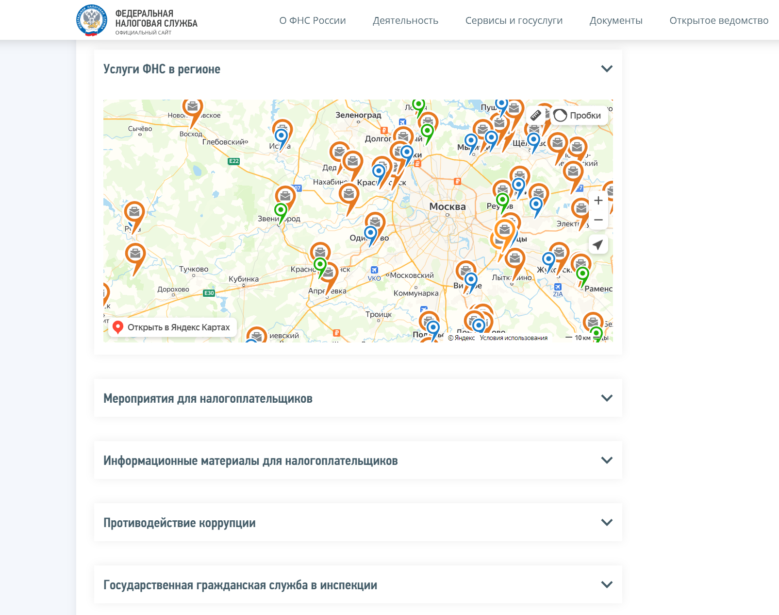Viewport: 779px width, 615px height.
Task: Open Деятельность menu
Action: (x=405, y=20)
